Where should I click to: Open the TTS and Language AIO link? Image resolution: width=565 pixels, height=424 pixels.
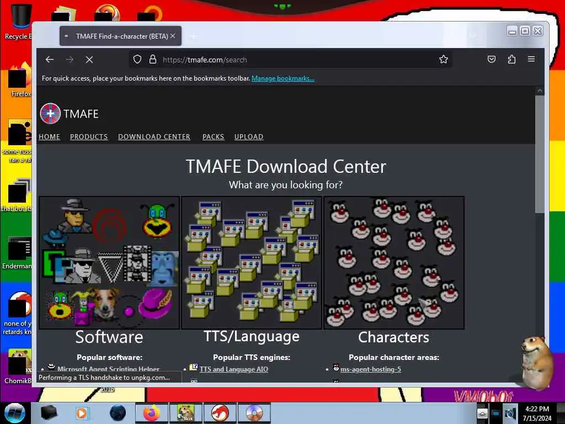coord(234,369)
